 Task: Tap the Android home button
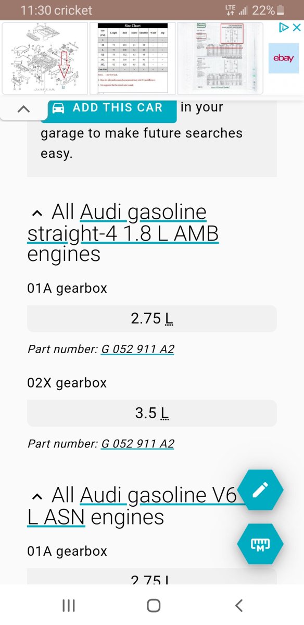coord(154,605)
